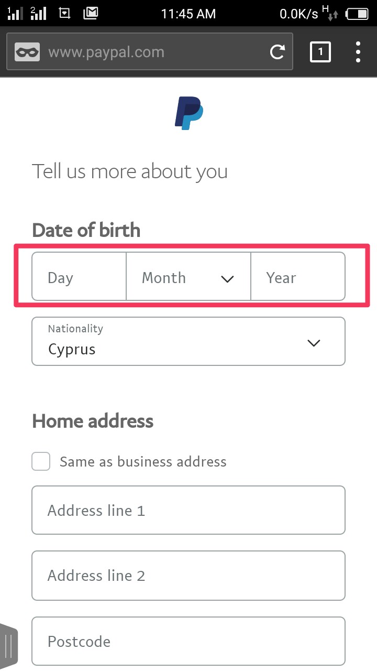The image size is (377, 671).
Task: Tap the battery icon in status bar
Action: [357, 14]
